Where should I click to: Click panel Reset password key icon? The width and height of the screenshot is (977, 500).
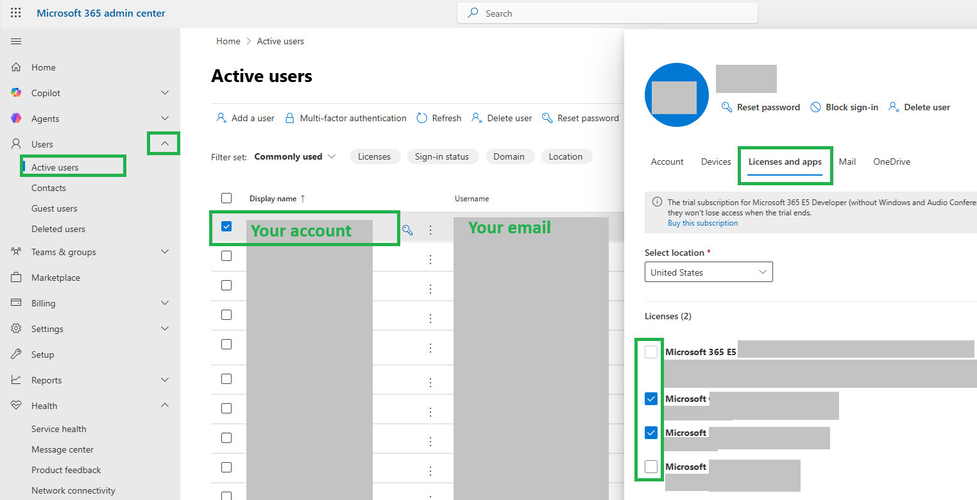(727, 107)
